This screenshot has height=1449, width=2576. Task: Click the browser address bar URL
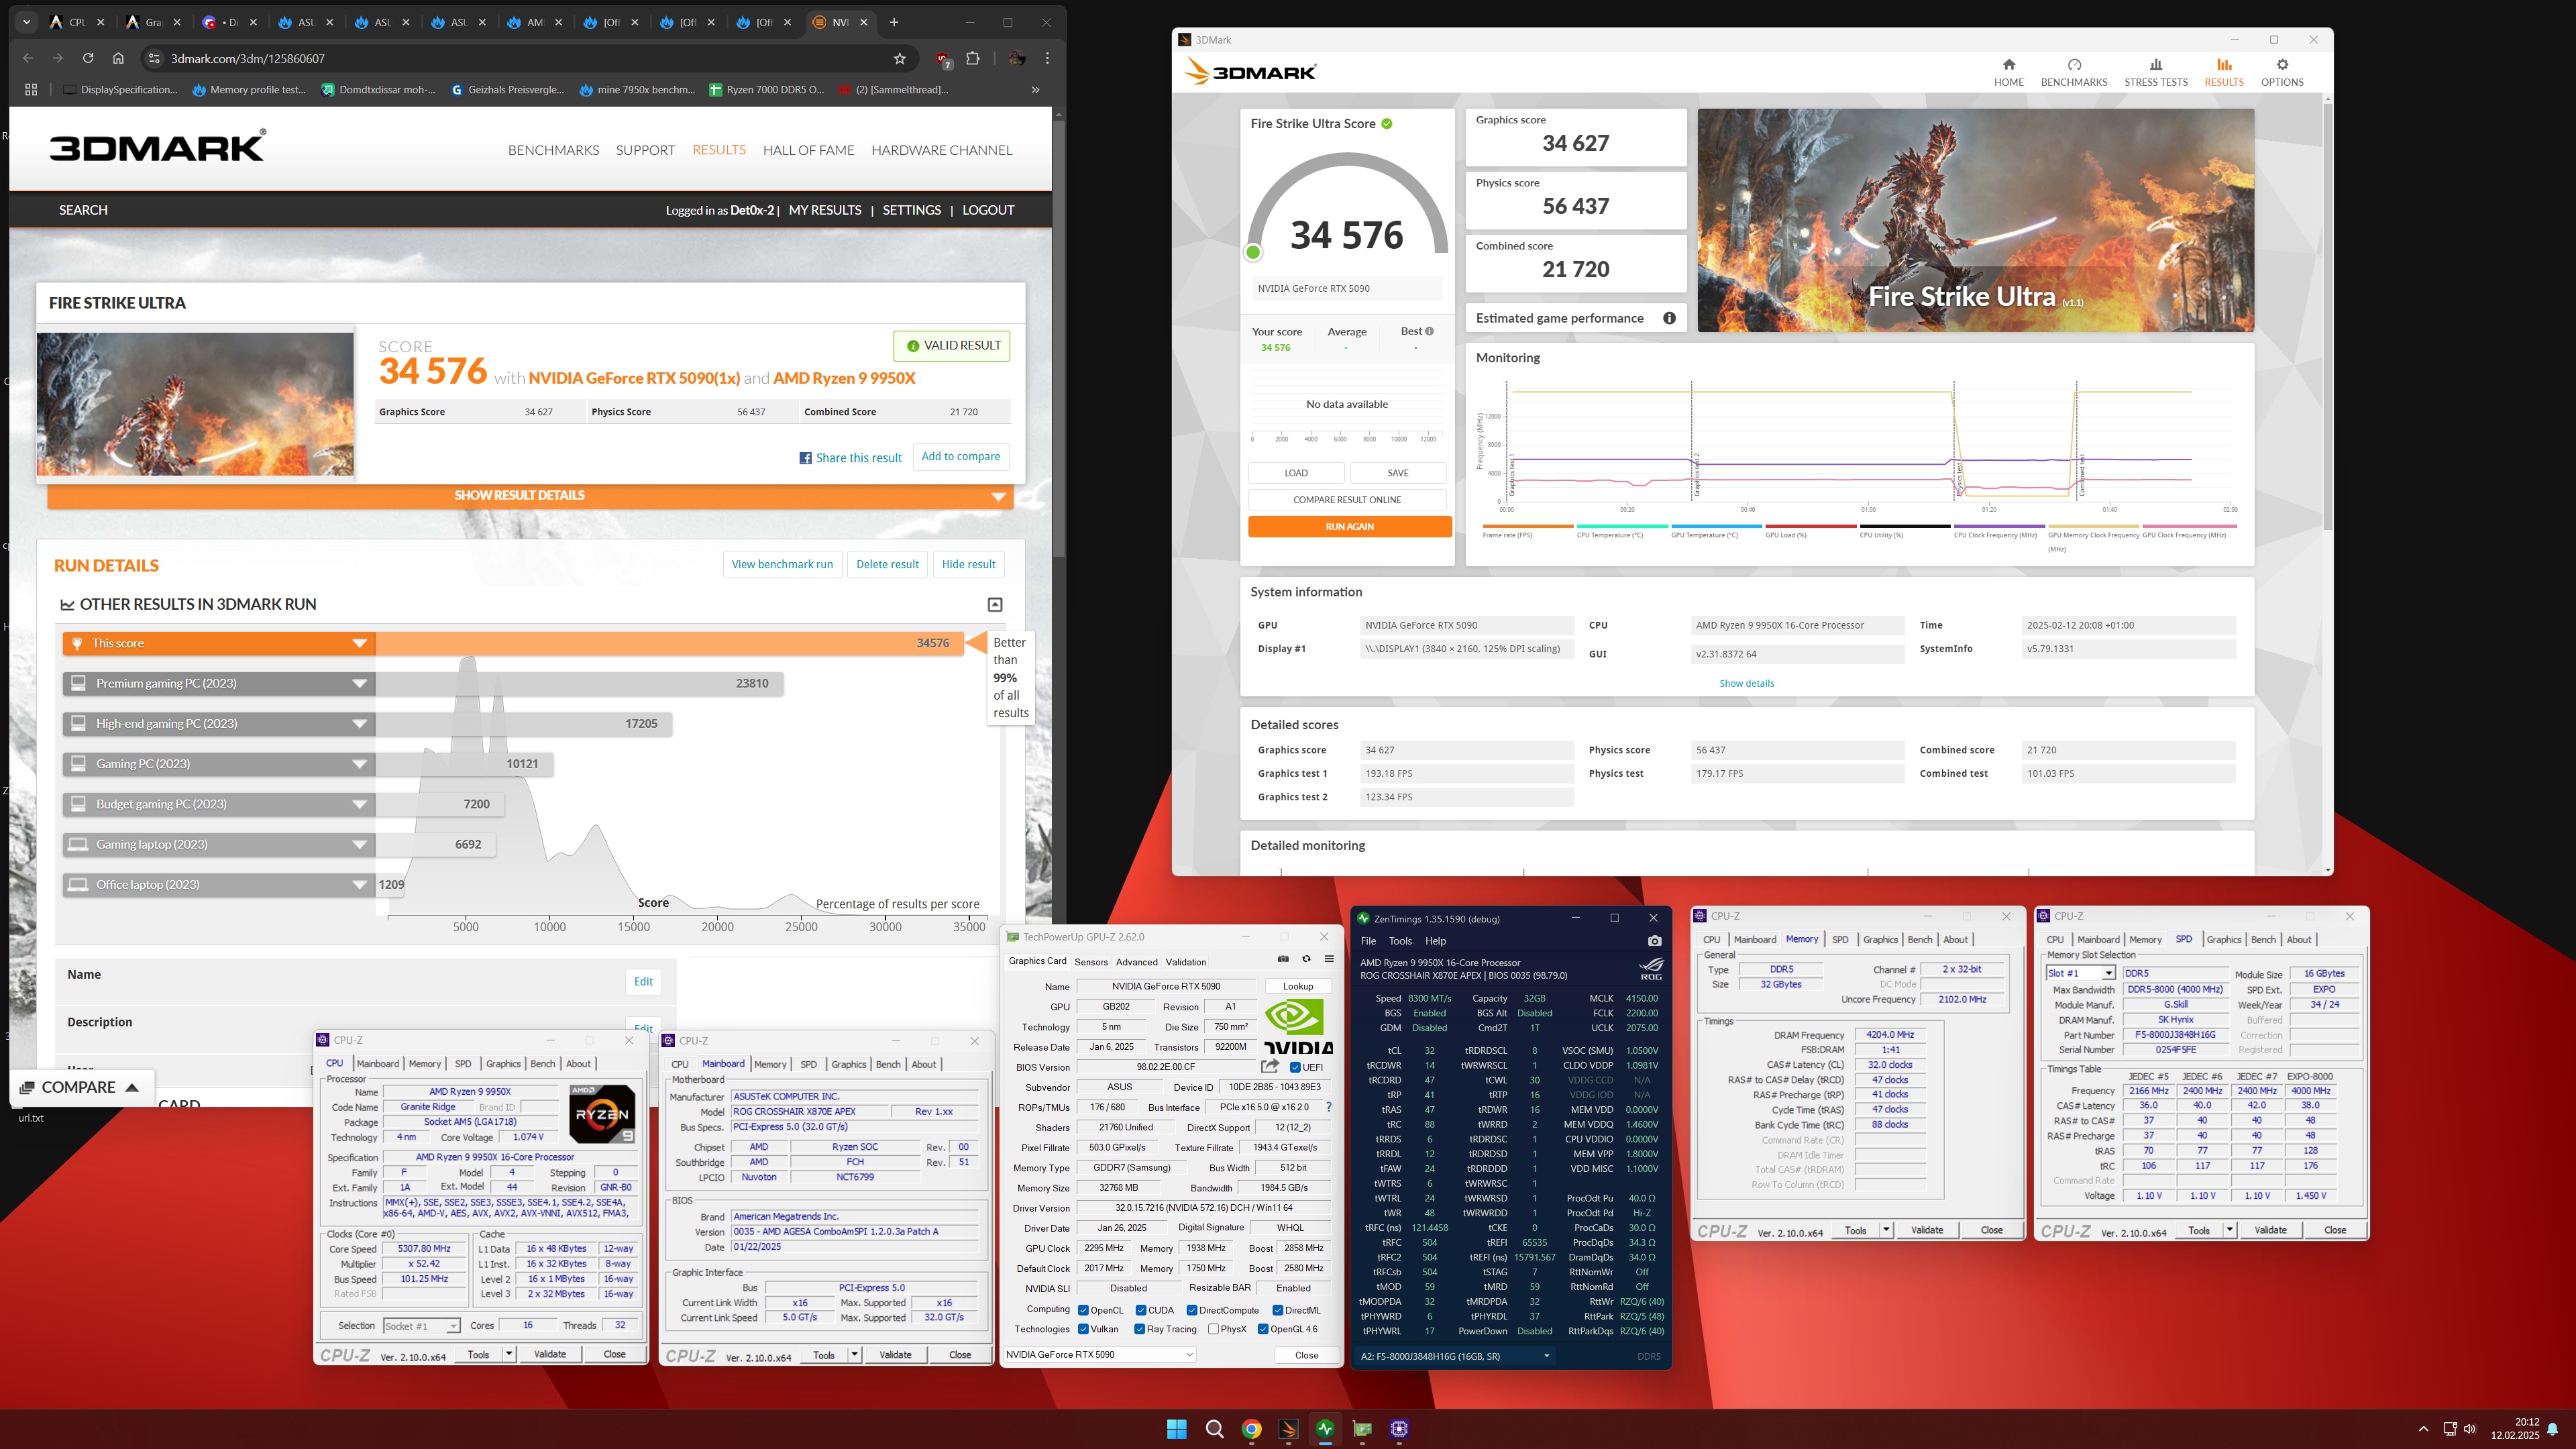tap(248, 59)
